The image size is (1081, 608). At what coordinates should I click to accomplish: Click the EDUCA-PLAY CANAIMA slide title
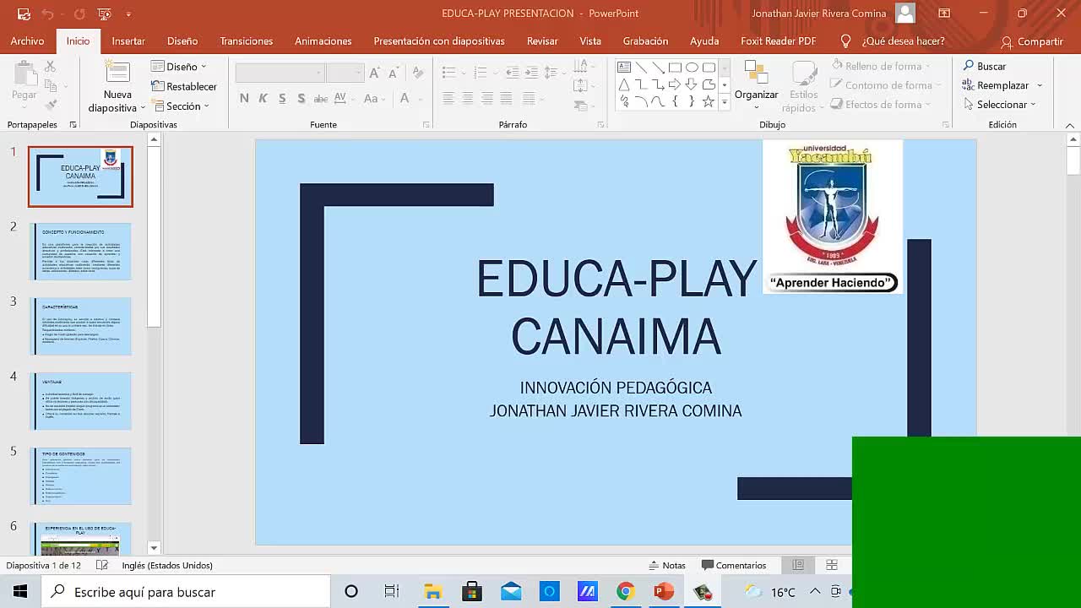click(616, 307)
